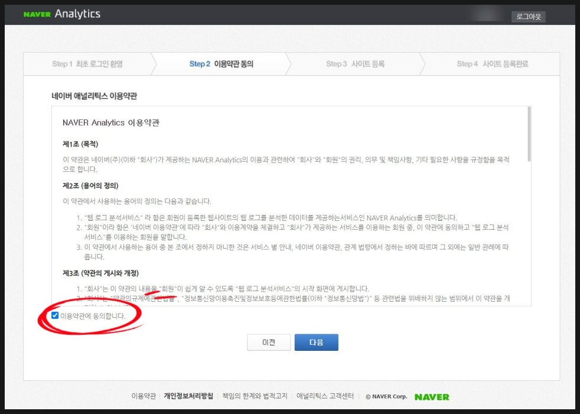580x414 pixels.
Task: Uncheck the 이용약관에 동의합니다 checkbox
Action: (x=55, y=315)
